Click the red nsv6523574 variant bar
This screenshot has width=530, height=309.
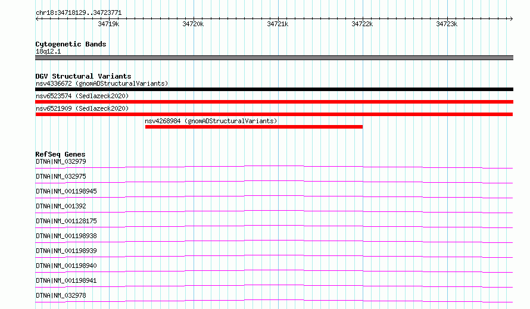pos(274,102)
